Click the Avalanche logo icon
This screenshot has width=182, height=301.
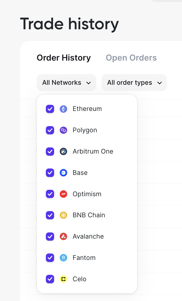pyautogui.click(x=63, y=237)
